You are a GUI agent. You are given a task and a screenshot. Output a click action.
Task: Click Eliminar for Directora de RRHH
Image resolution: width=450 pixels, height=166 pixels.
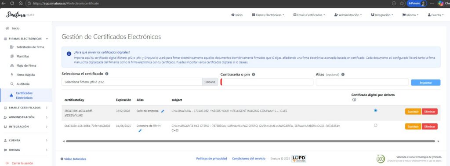[430, 126]
